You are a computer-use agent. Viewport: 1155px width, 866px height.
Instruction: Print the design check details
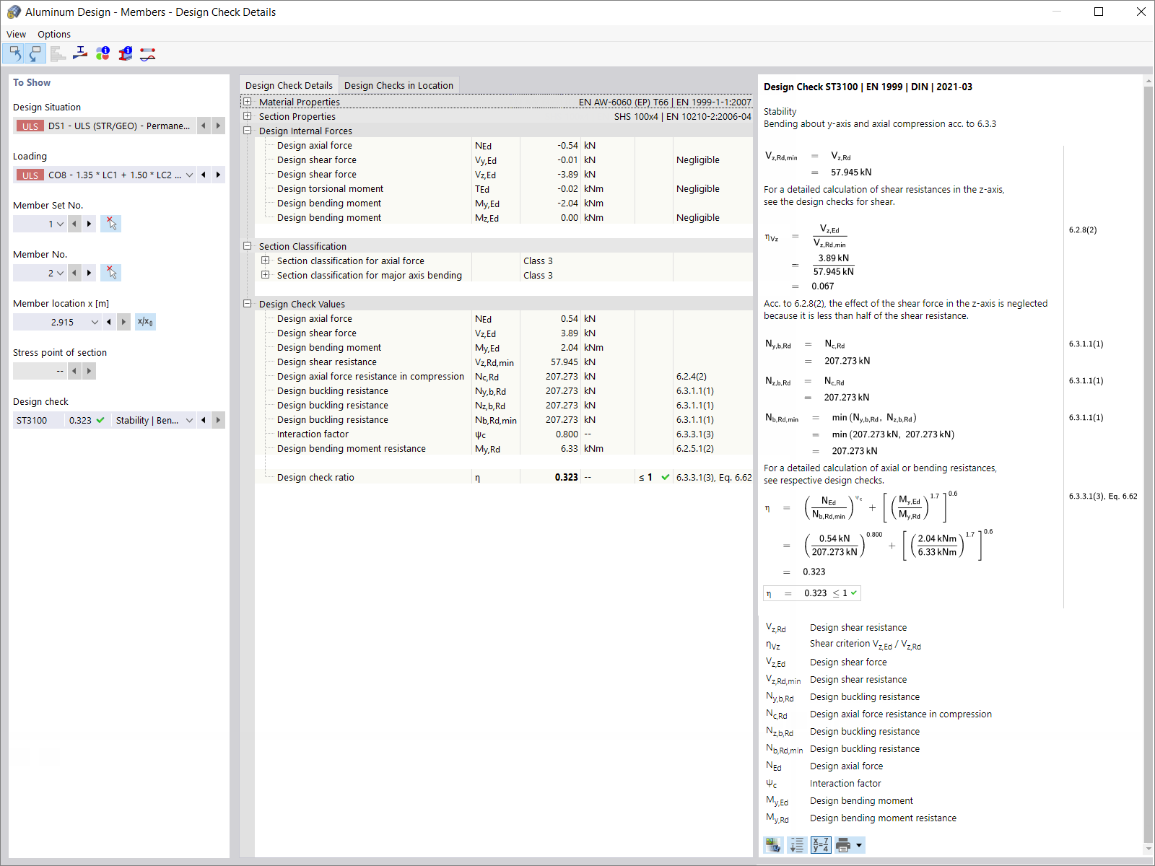[842, 845]
